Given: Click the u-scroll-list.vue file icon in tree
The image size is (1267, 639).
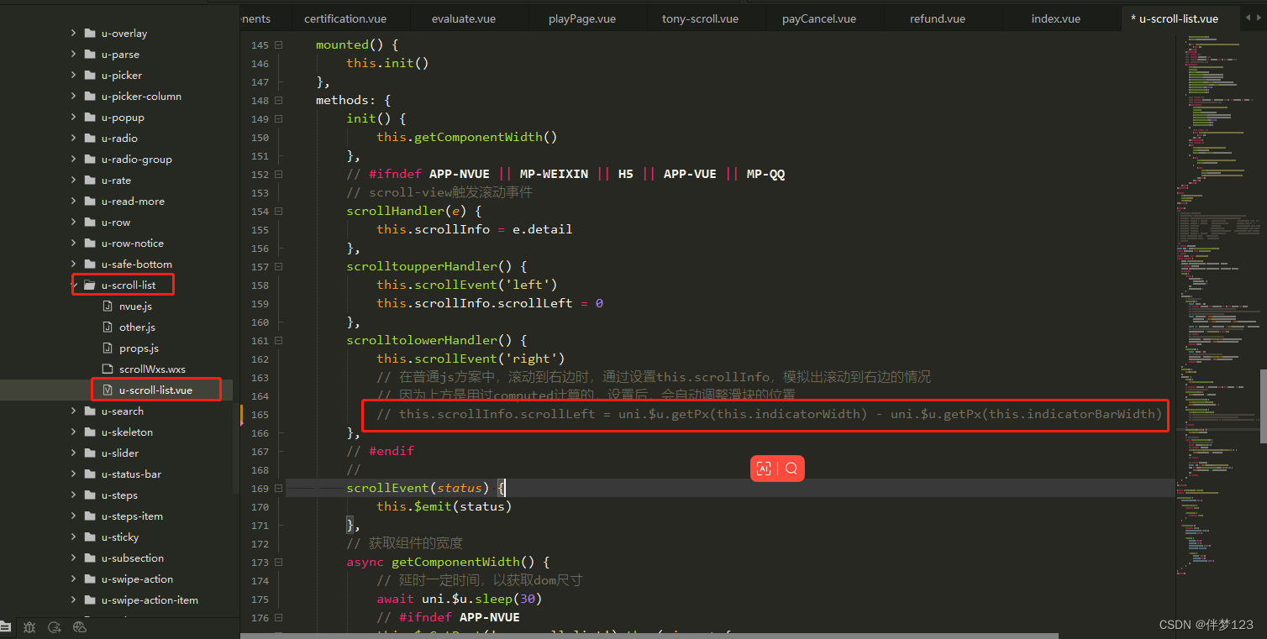Looking at the screenshot, I should [108, 390].
